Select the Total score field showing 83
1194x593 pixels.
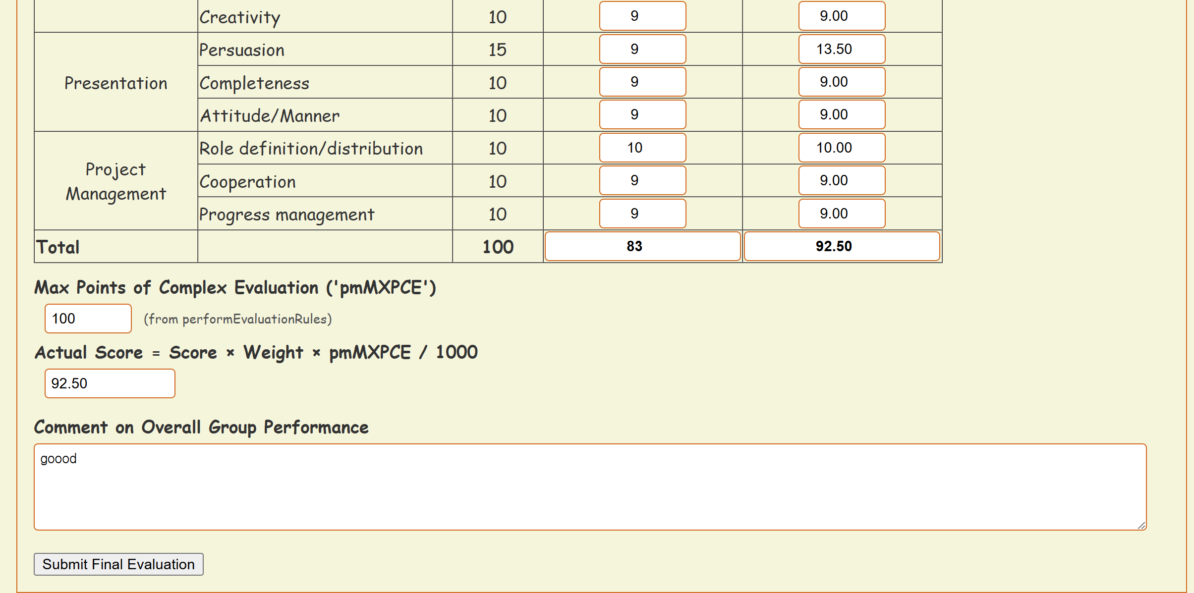point(642,246)
